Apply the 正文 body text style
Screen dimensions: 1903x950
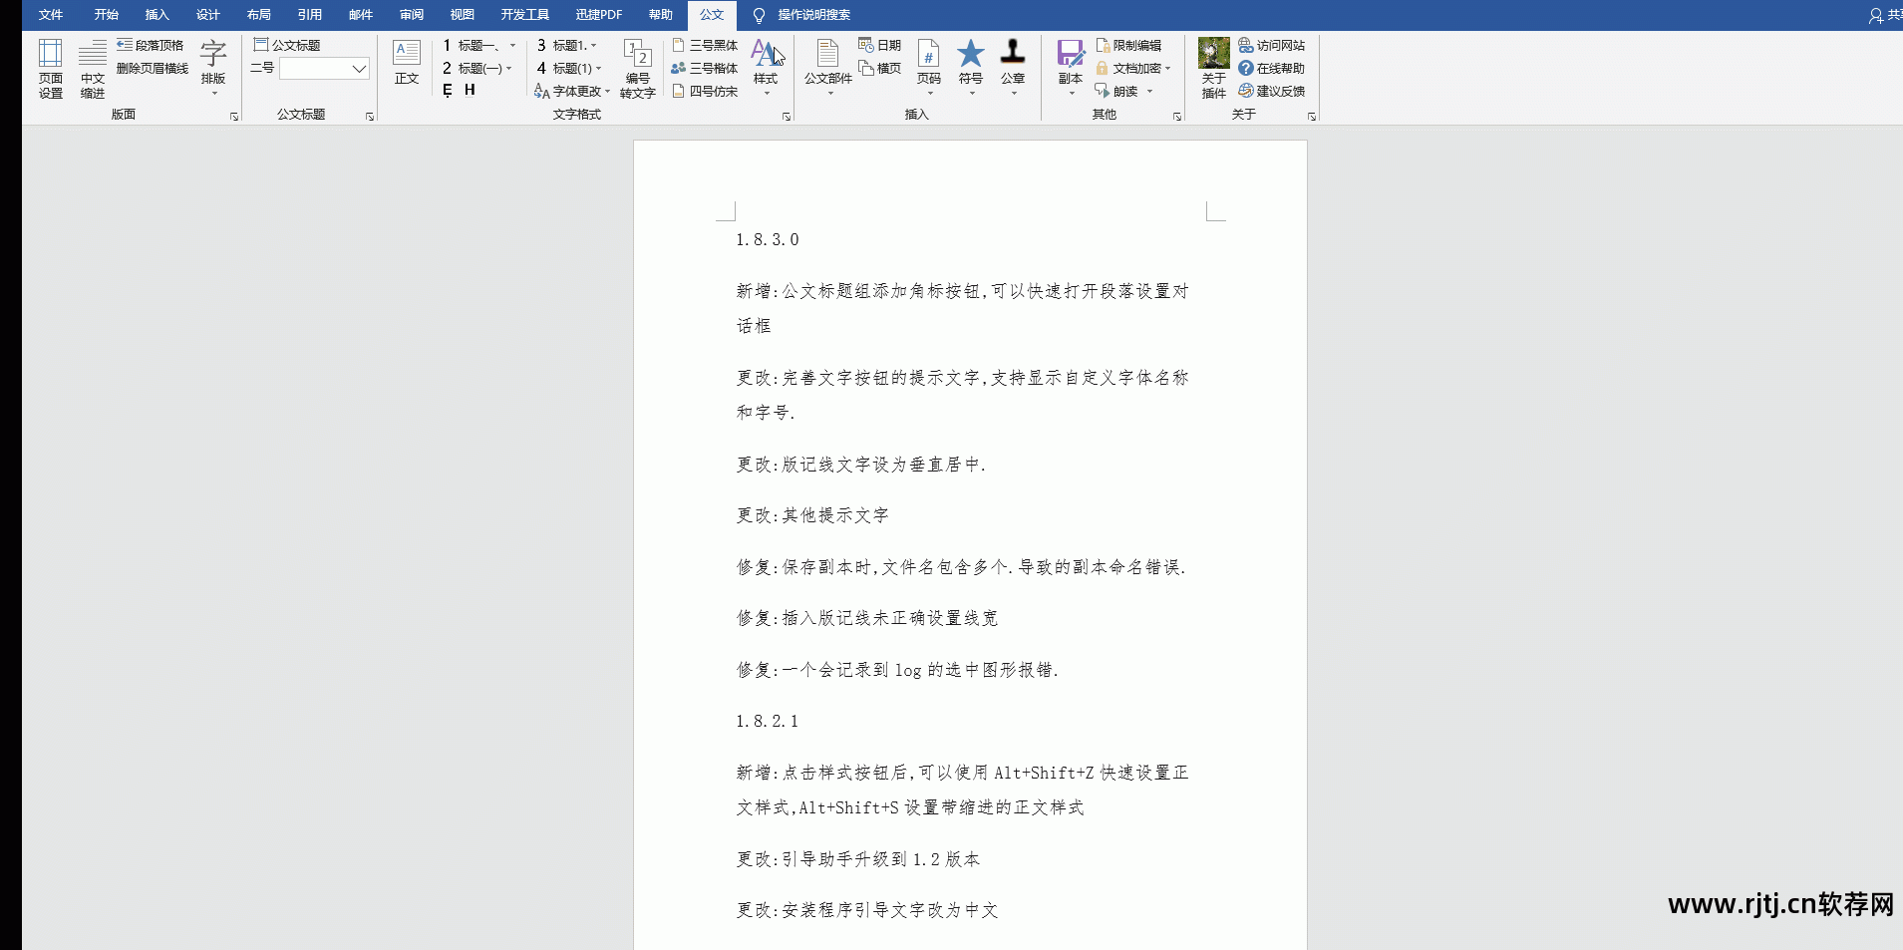click(x=406, y=65)
